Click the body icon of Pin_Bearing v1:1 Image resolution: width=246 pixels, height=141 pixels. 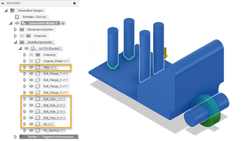[x=38, y=130]
